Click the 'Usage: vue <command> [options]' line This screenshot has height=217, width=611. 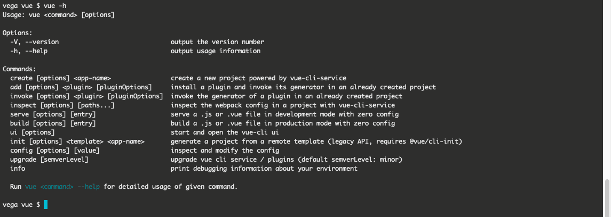(59, 15)
